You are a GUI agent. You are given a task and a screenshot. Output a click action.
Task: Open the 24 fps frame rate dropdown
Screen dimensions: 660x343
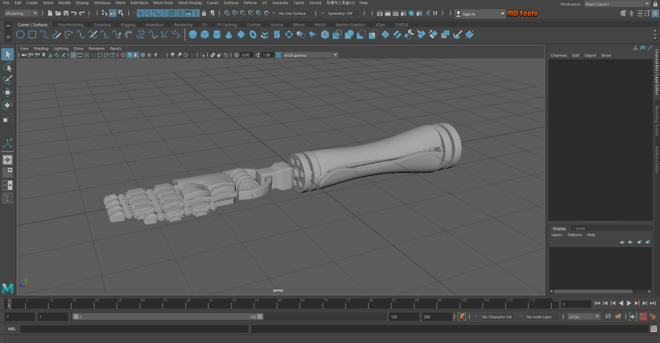coord(583,317)
